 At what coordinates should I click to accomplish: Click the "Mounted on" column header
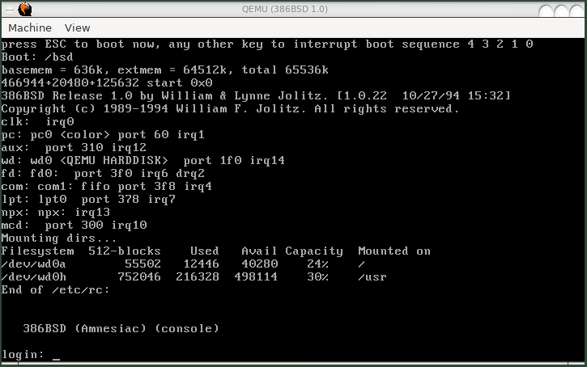point(394,251)
